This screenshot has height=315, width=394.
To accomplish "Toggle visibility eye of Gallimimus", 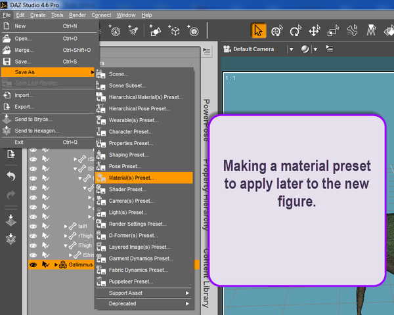I will (x=33, y=264).
